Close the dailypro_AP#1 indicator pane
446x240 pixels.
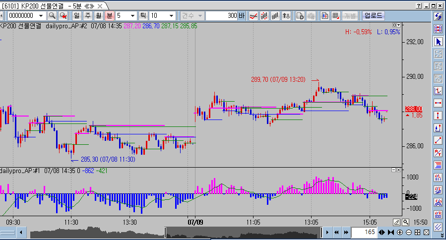(398, 170)
